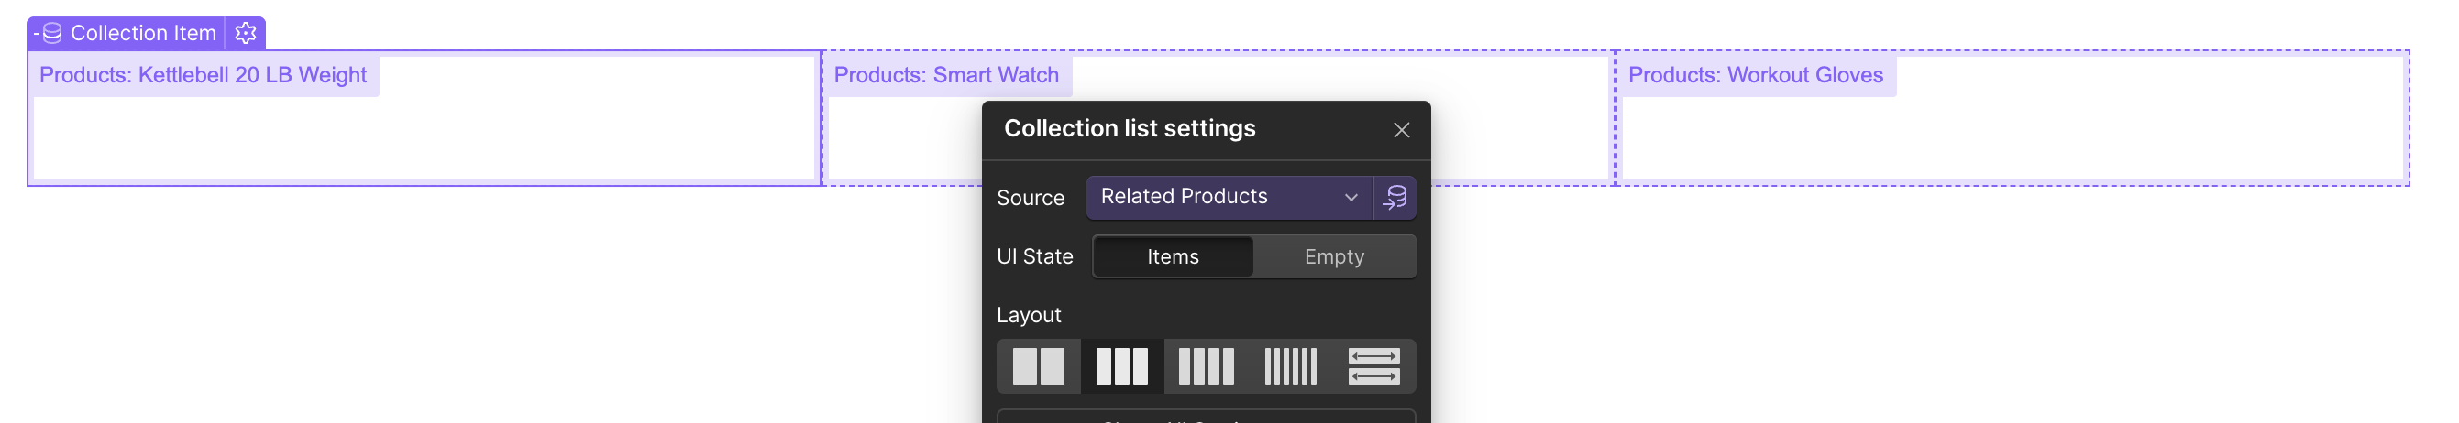Select the Products: Smart Watch label
The image size is (2459, 423).
coord(946,75)
